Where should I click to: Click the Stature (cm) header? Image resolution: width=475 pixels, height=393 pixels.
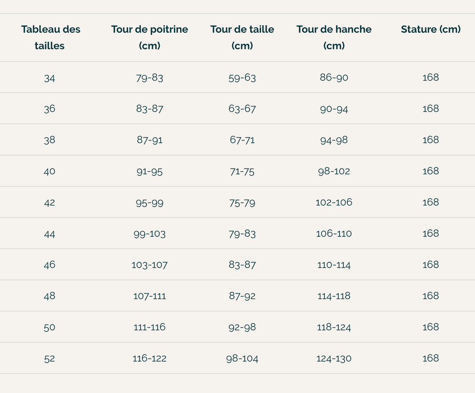coord(430,29)
